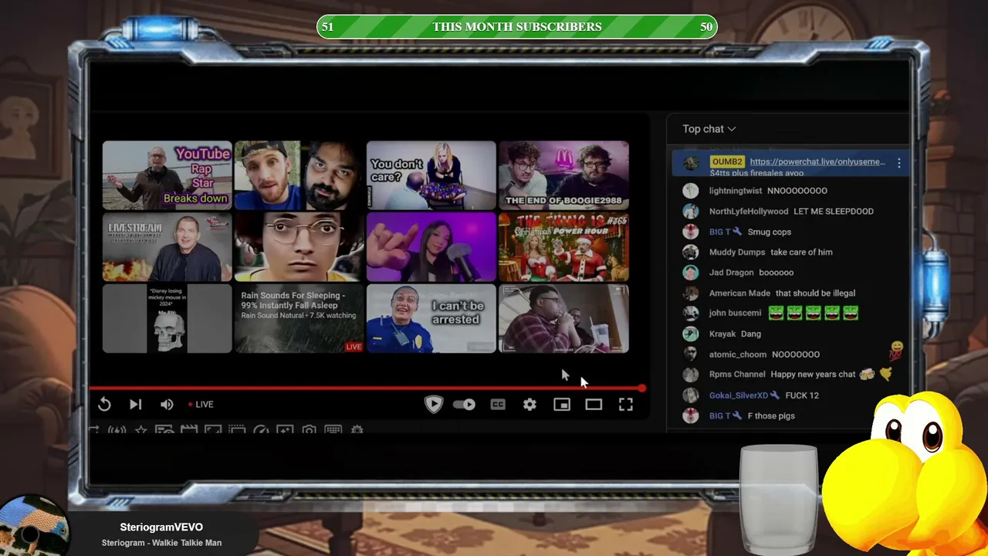988x556 pixels.
Task: Open the two-faces thumbnail beside 'YouTube Rap Star'
Action: [299, 175]
